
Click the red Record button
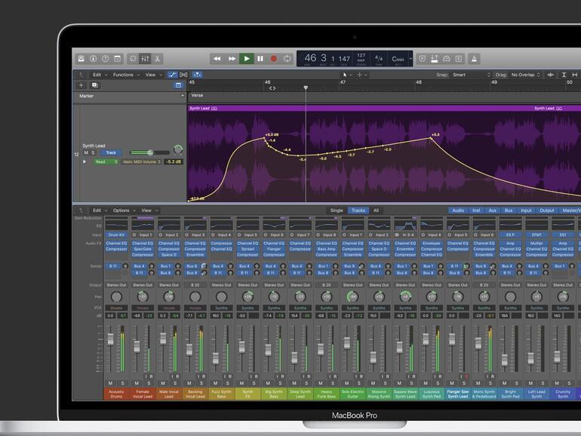click(273, 59)
